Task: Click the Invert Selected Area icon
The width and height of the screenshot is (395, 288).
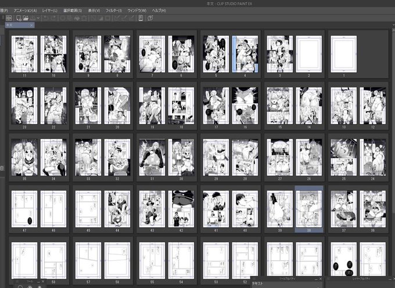Action: tap(100, 18)
